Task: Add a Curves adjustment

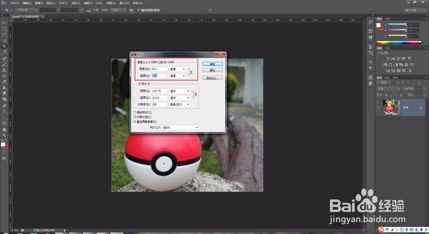Action: coord(399,58)
